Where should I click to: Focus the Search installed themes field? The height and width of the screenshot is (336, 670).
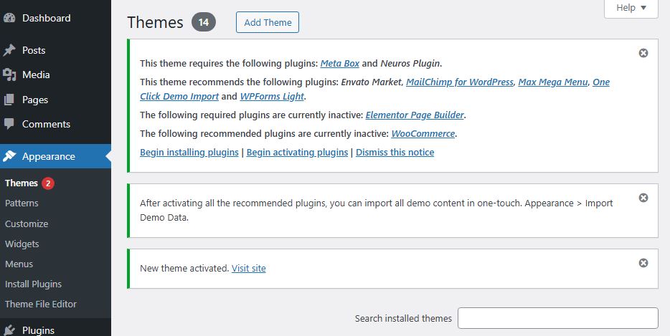(x=557, y=318)
